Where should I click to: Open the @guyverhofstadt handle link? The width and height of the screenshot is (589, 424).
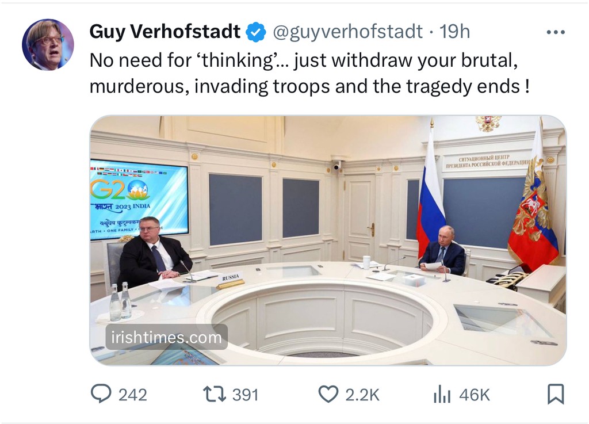347,32
